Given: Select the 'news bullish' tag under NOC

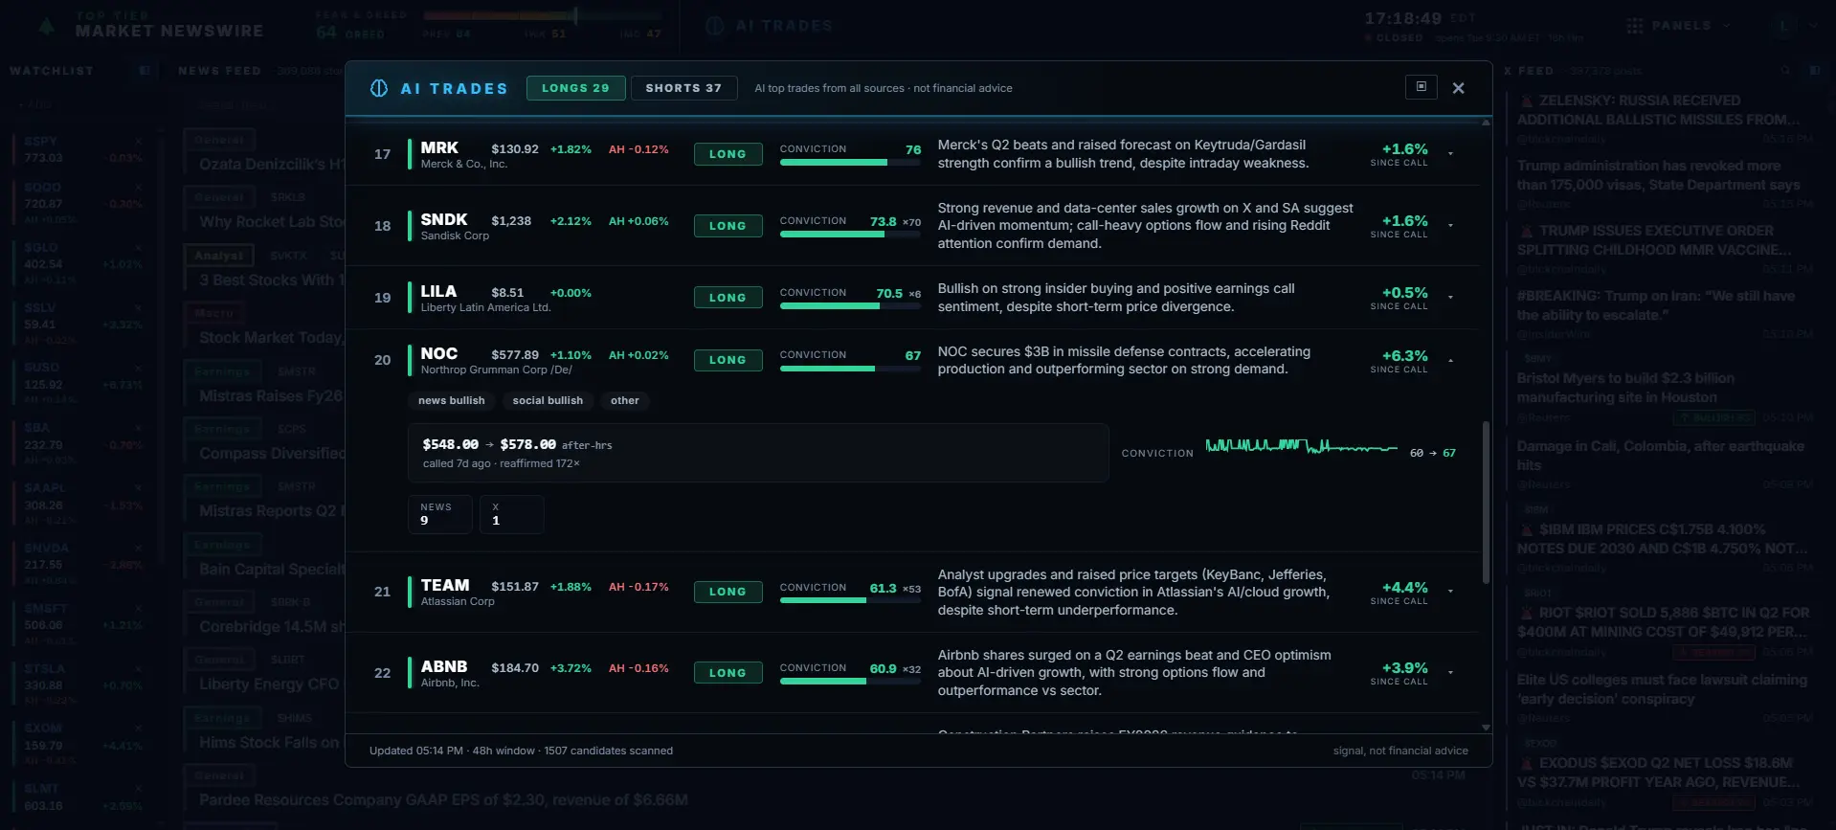Looking at the screenshot, I should coord(452,401).
